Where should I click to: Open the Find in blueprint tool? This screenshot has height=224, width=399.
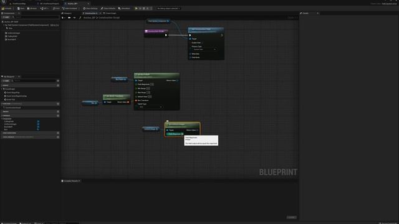[56, 8]
